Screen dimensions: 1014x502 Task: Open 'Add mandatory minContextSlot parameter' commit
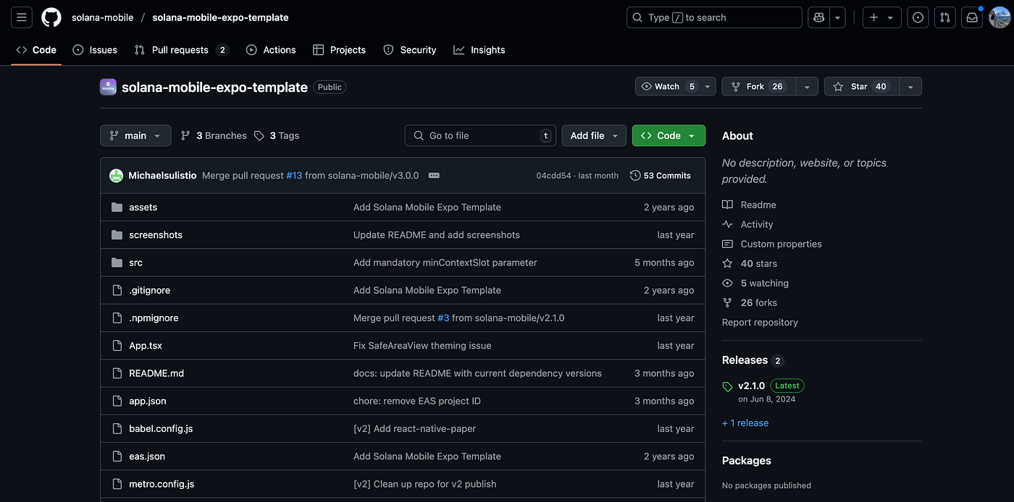pyautogui.click(x=445, y=263)
